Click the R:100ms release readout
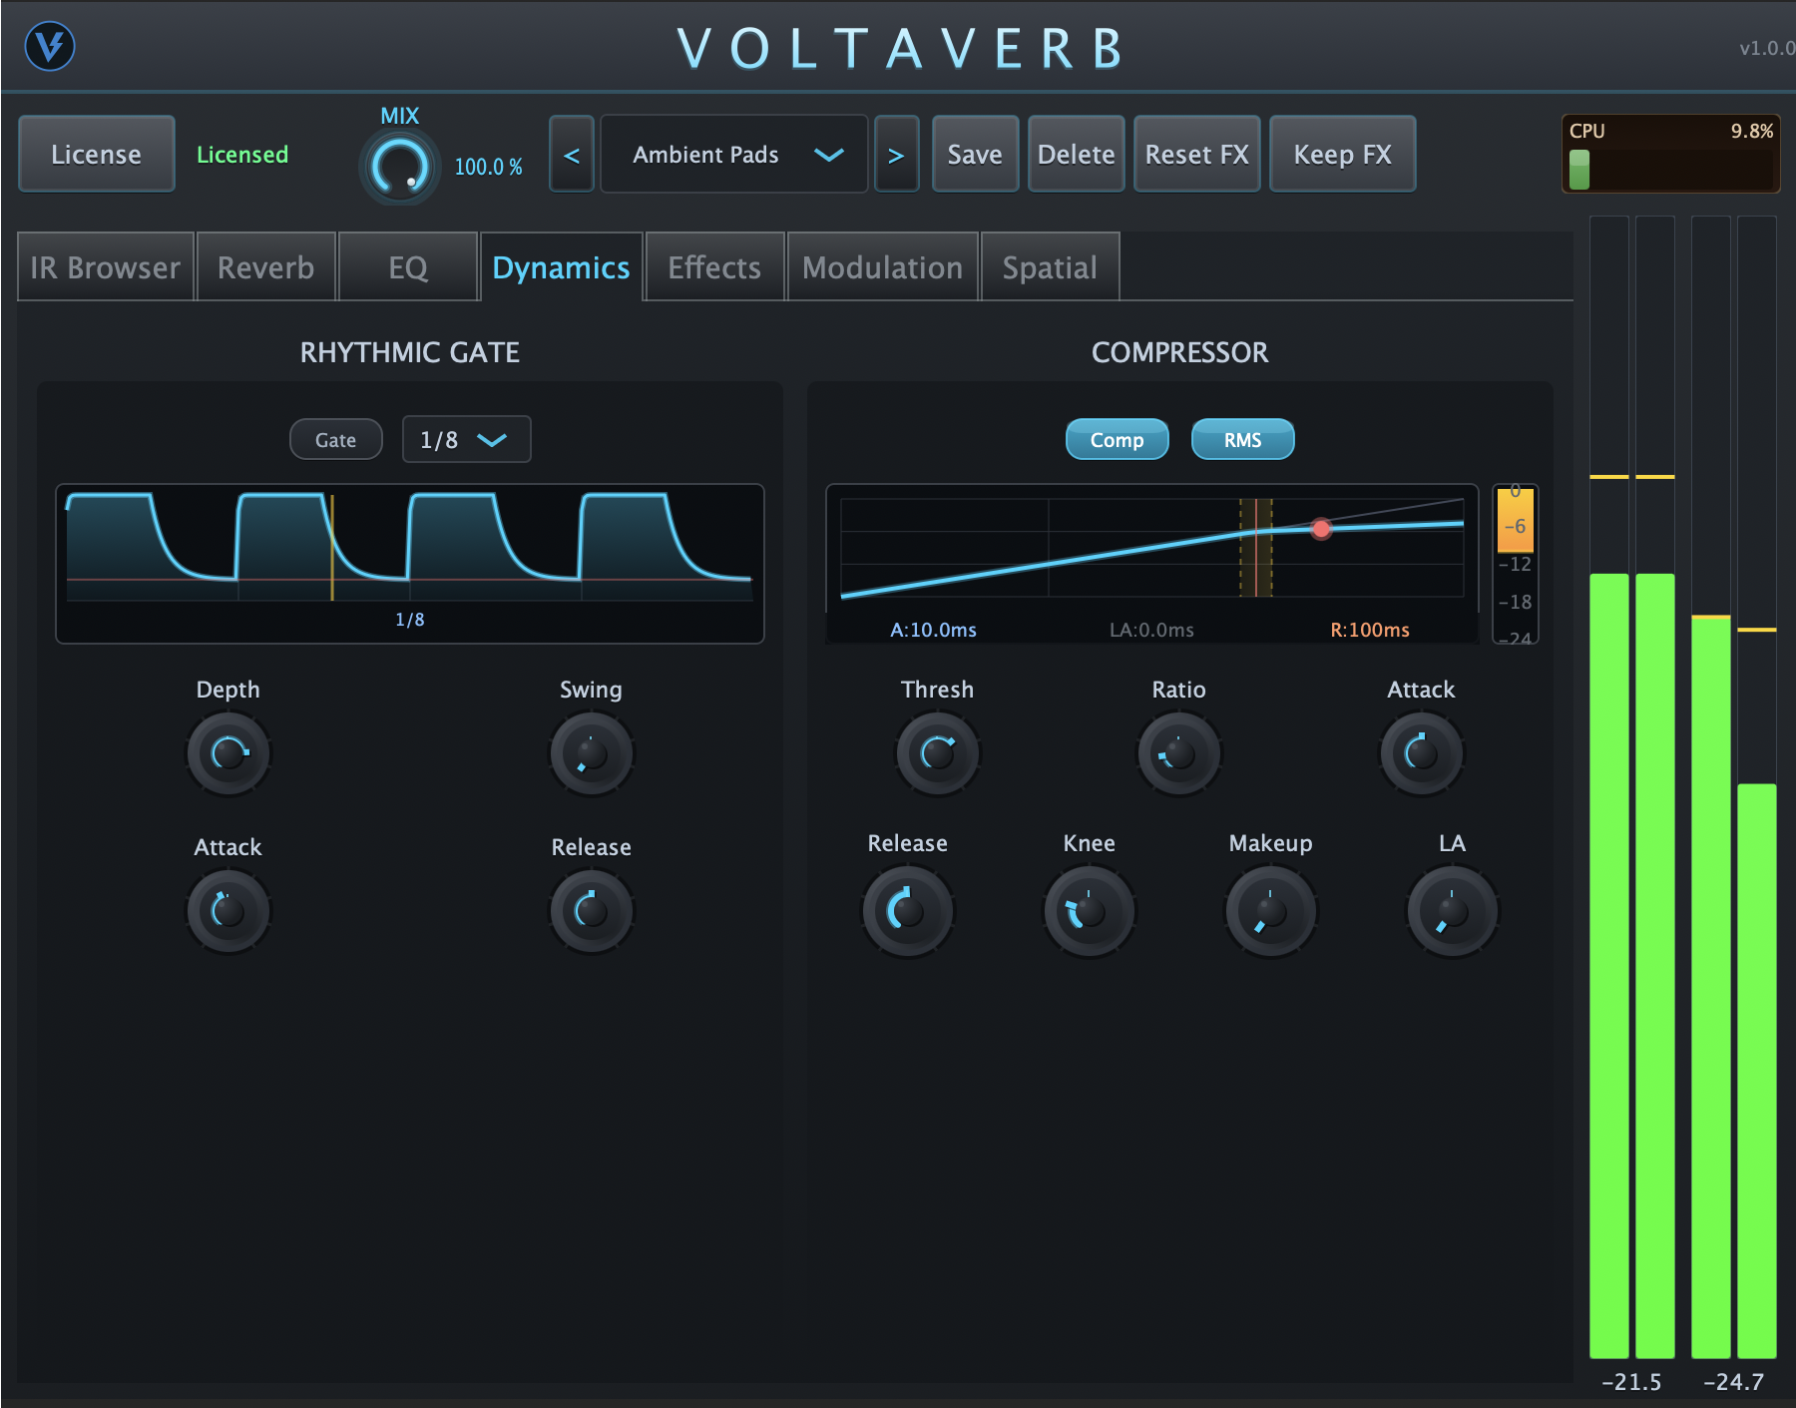Viewport: 1796px width, 1408px height. click(1370, 630)
